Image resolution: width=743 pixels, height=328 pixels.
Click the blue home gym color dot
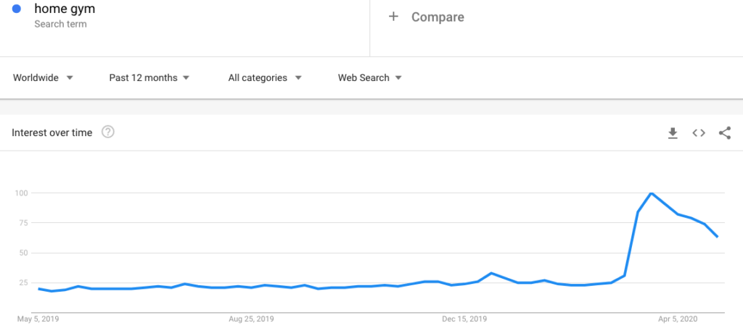pos(17,9)
